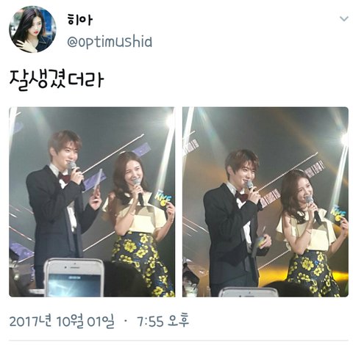
Task: Expand the tweet options chevron
Action: point(344,18)
